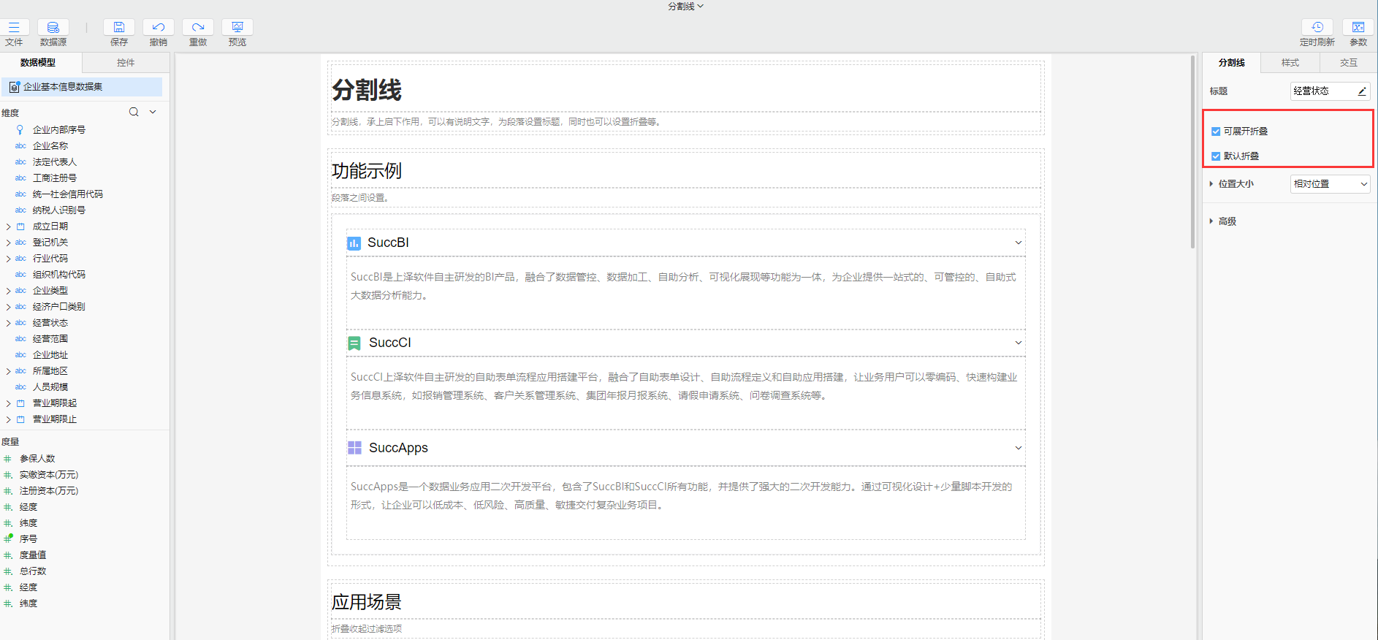
Task: Click the Redo (重做) icon
Action: [x=198, y=28]
